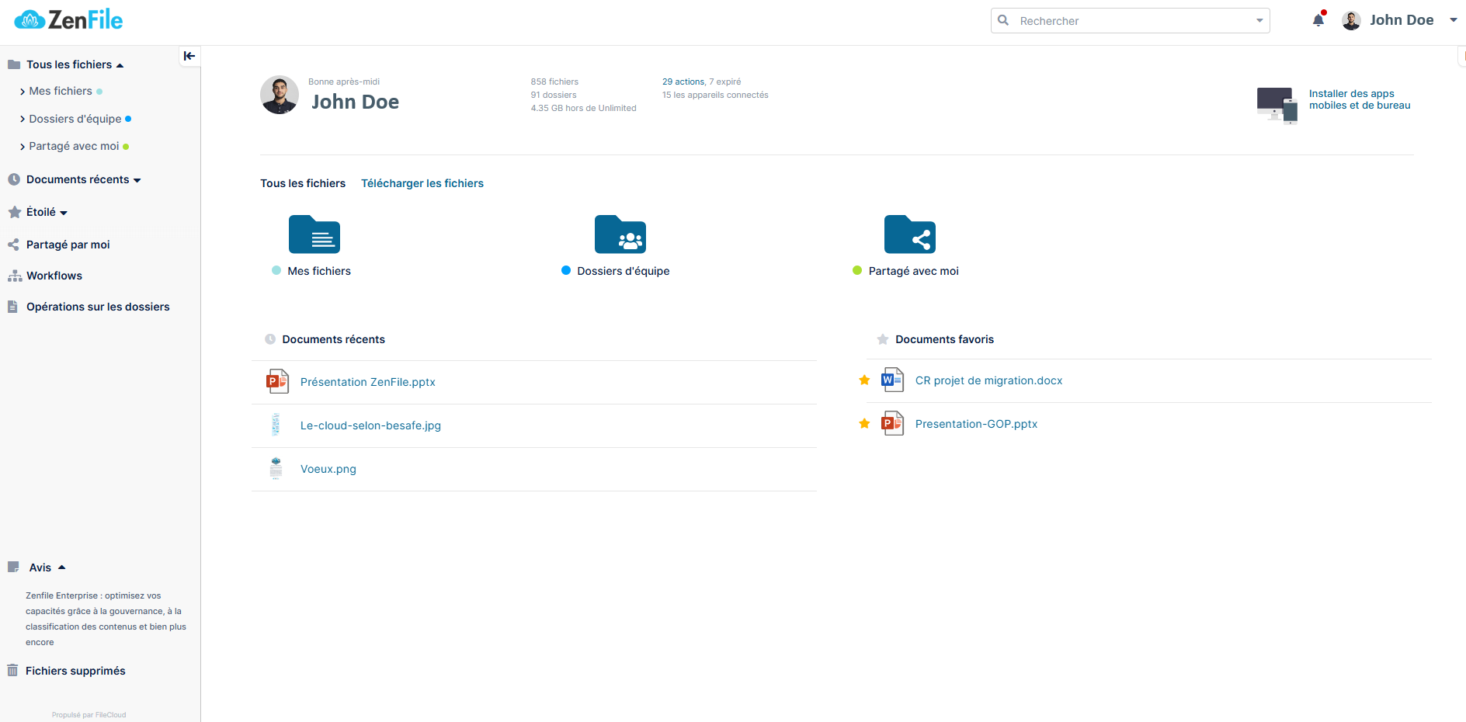The width and height of the screenshot is (1466, 722).
Task: Open CR projet de migration.docx
Action: click(988, 380)
